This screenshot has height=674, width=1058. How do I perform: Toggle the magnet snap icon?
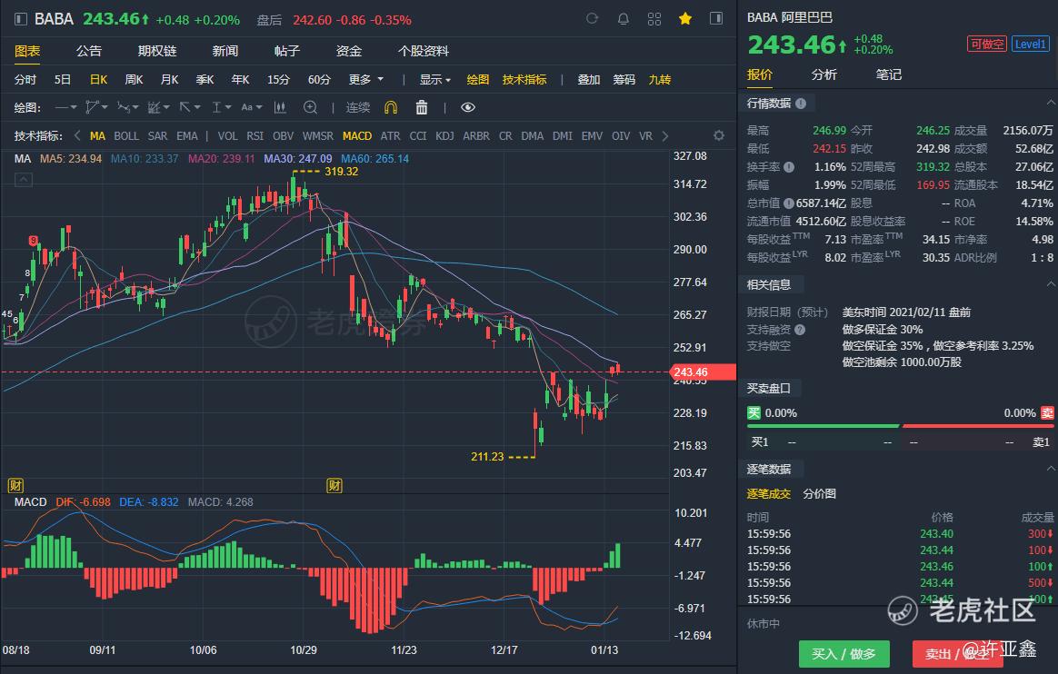click(x=391, y=107)
